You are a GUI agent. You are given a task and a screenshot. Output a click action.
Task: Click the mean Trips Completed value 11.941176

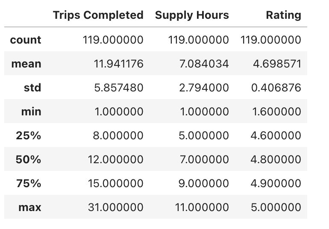[x=118, y=64]
